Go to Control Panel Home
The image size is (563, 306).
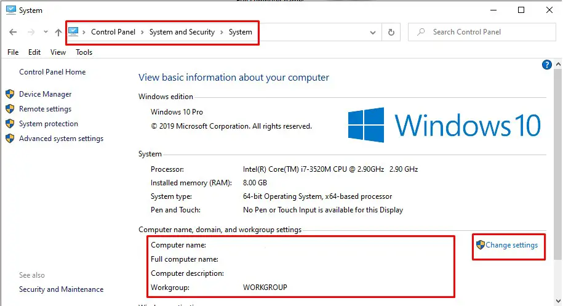(52, 72)
